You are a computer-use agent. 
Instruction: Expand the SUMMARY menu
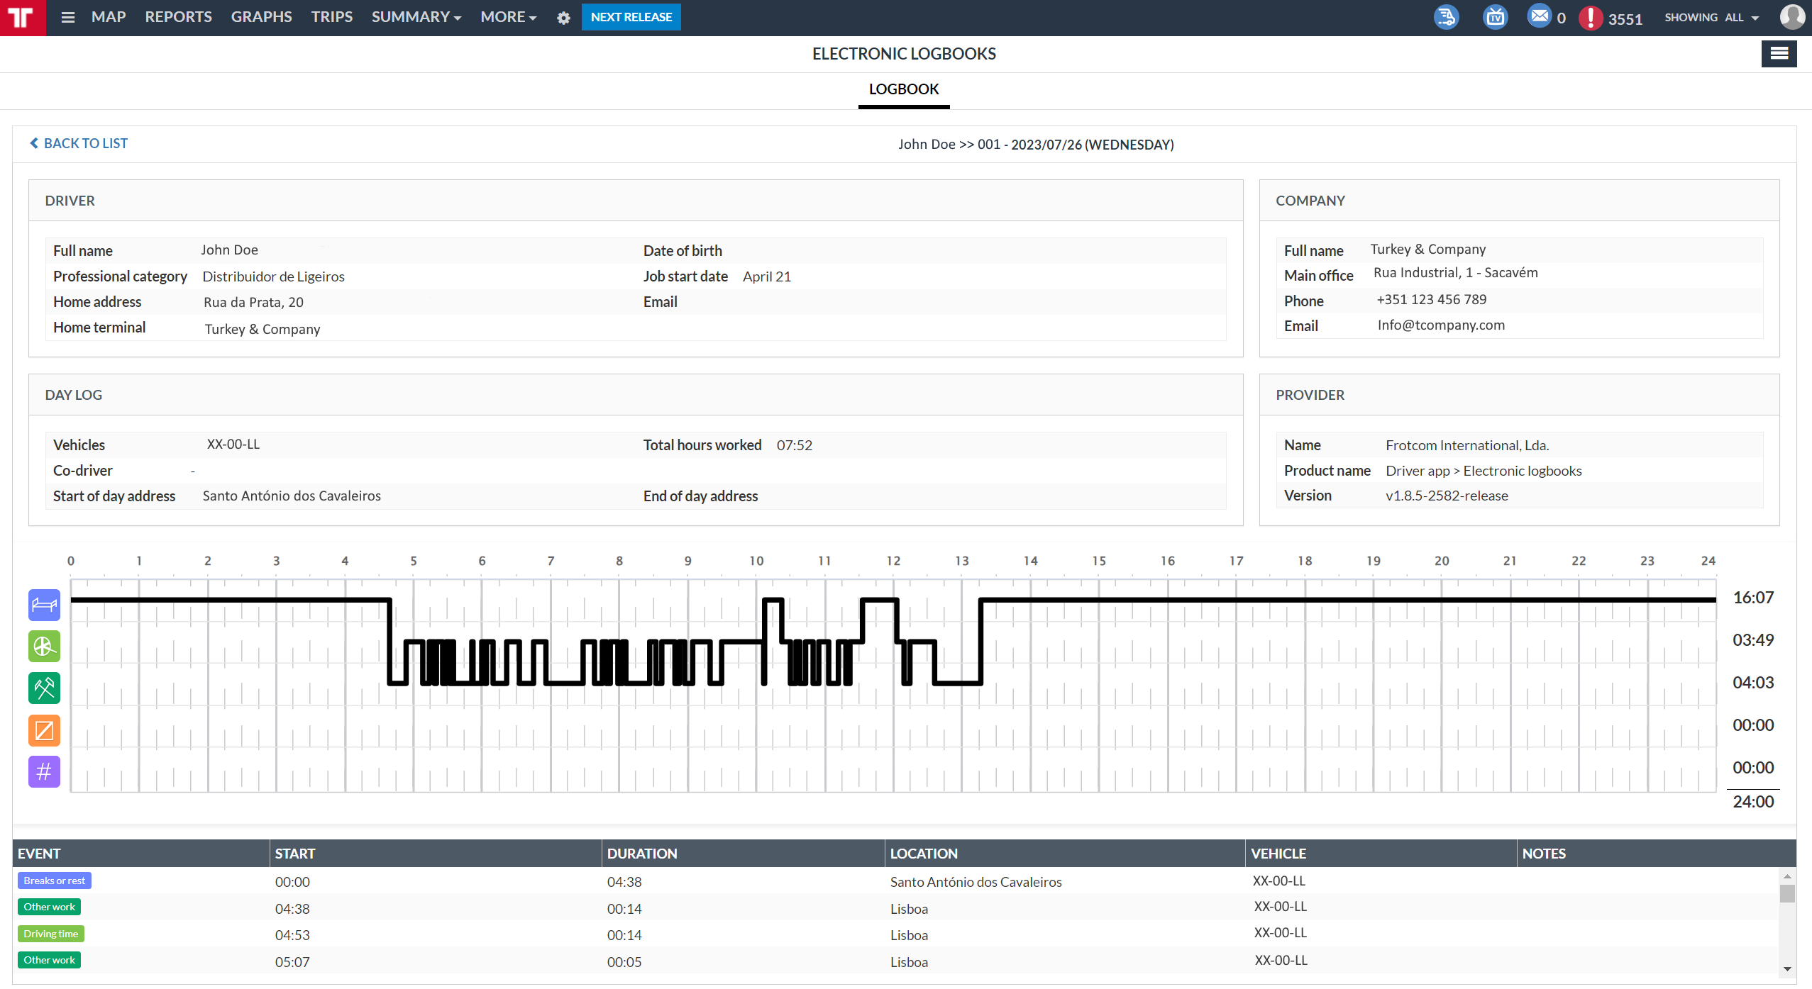[415, 16]
